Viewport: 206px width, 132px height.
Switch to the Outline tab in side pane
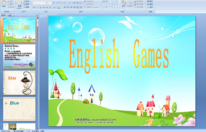tap(10, 15)
